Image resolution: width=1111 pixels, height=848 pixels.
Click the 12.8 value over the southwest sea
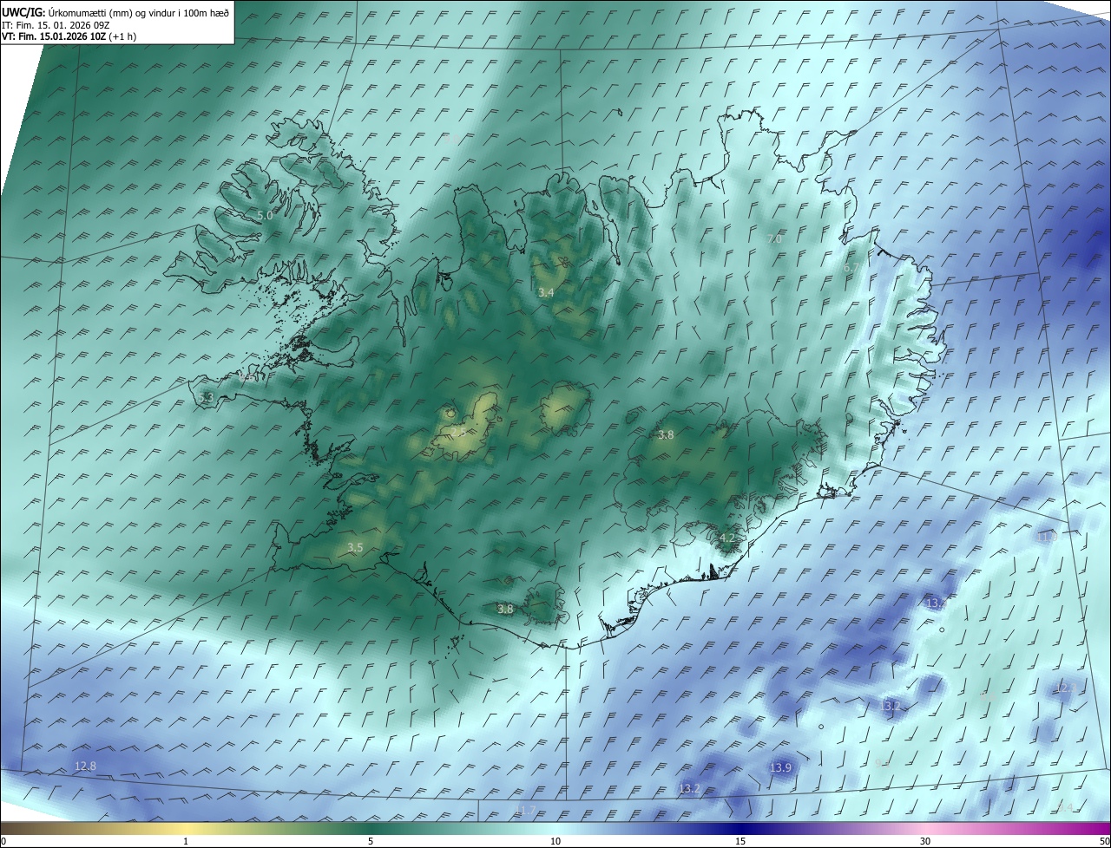(x=85, y=766)
